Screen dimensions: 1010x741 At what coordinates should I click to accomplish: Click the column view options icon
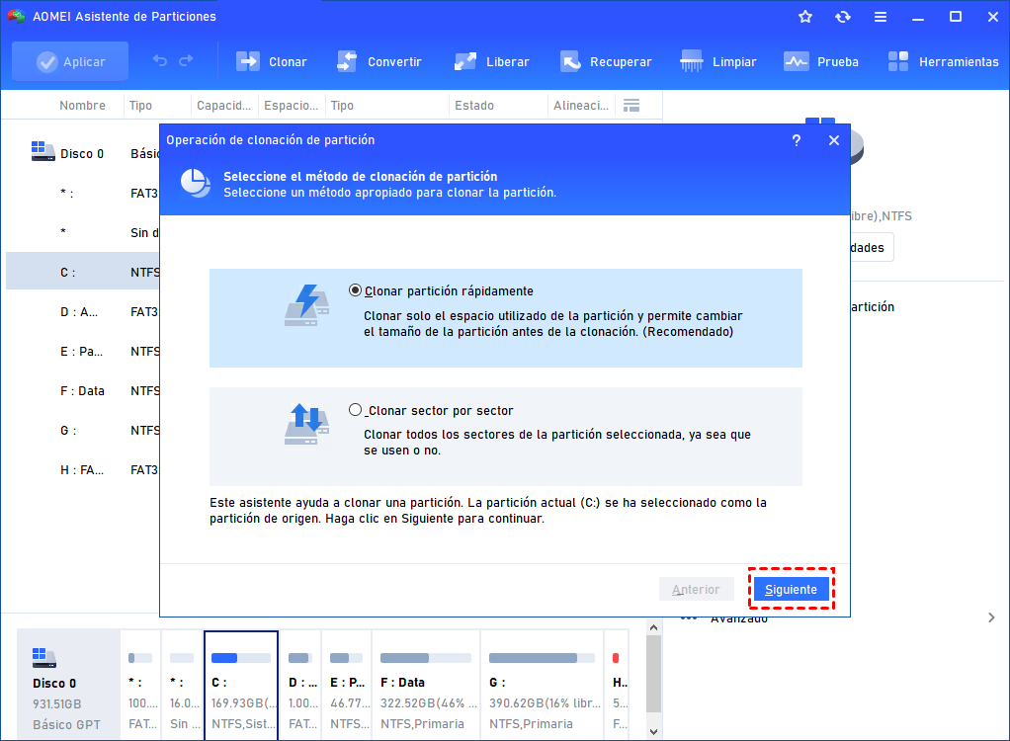click(x=631, y=106)
